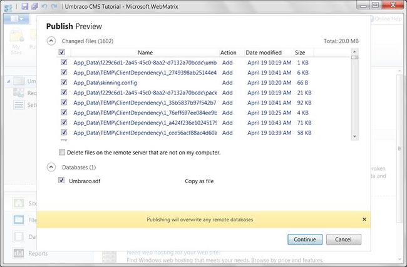Sort file list by Date modified column
Screen dimensions: 407x267
264,53
